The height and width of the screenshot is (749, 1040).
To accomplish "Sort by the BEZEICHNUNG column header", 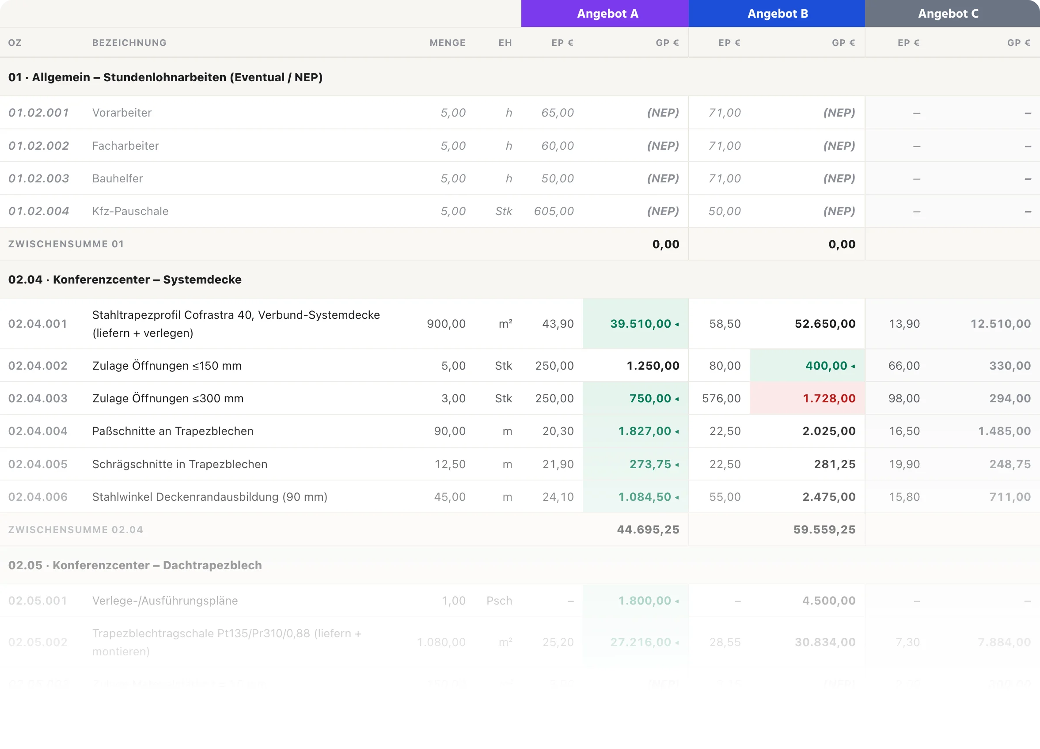I will (129, 43).
